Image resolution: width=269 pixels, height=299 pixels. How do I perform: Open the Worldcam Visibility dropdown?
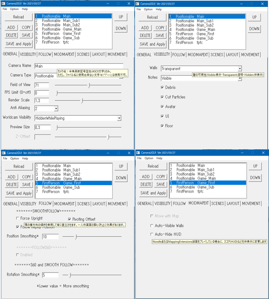tap(119, 118)
